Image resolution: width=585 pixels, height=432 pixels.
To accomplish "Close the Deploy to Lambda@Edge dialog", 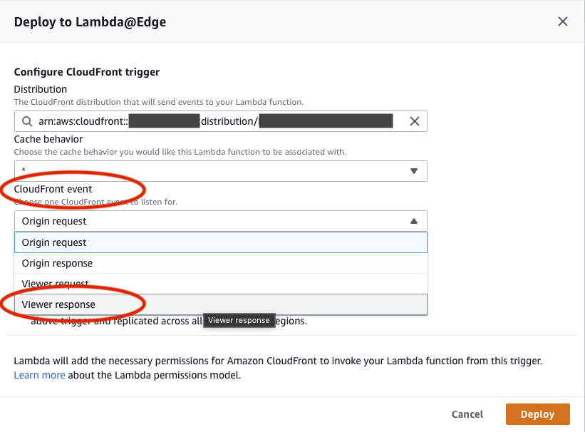I will [x=562, y=21].
